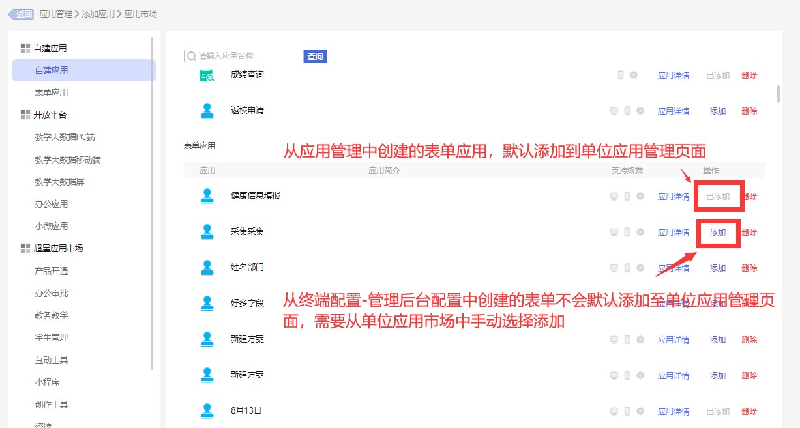Screen dimensions: 800x428
Task: Delete the 采集采集 app
Action: pyautogui.click(x=749, y=233)
